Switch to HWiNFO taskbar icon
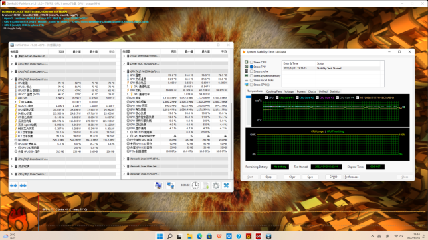Image resolution: width=428 pixels, height=240 pixels. [268, 236]
